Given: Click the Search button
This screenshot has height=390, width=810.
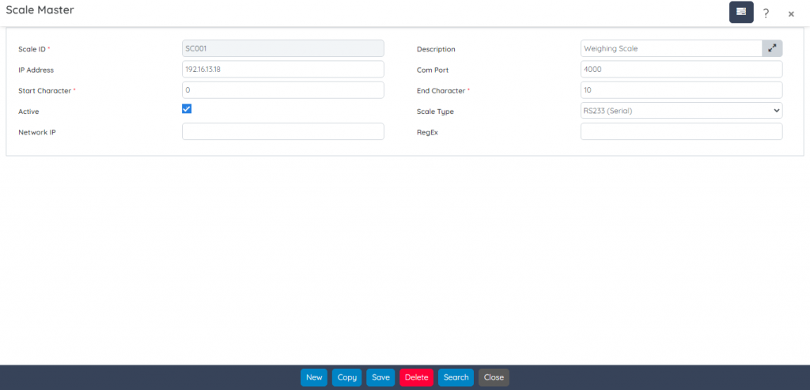Looking at the screenshot, I should pos(456,377).
